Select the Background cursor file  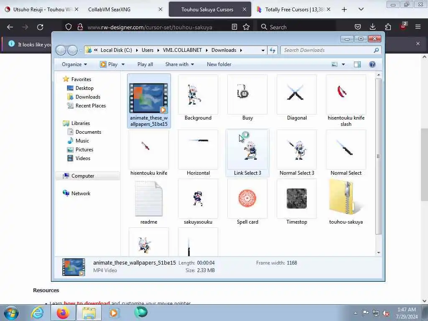[198, 98]
